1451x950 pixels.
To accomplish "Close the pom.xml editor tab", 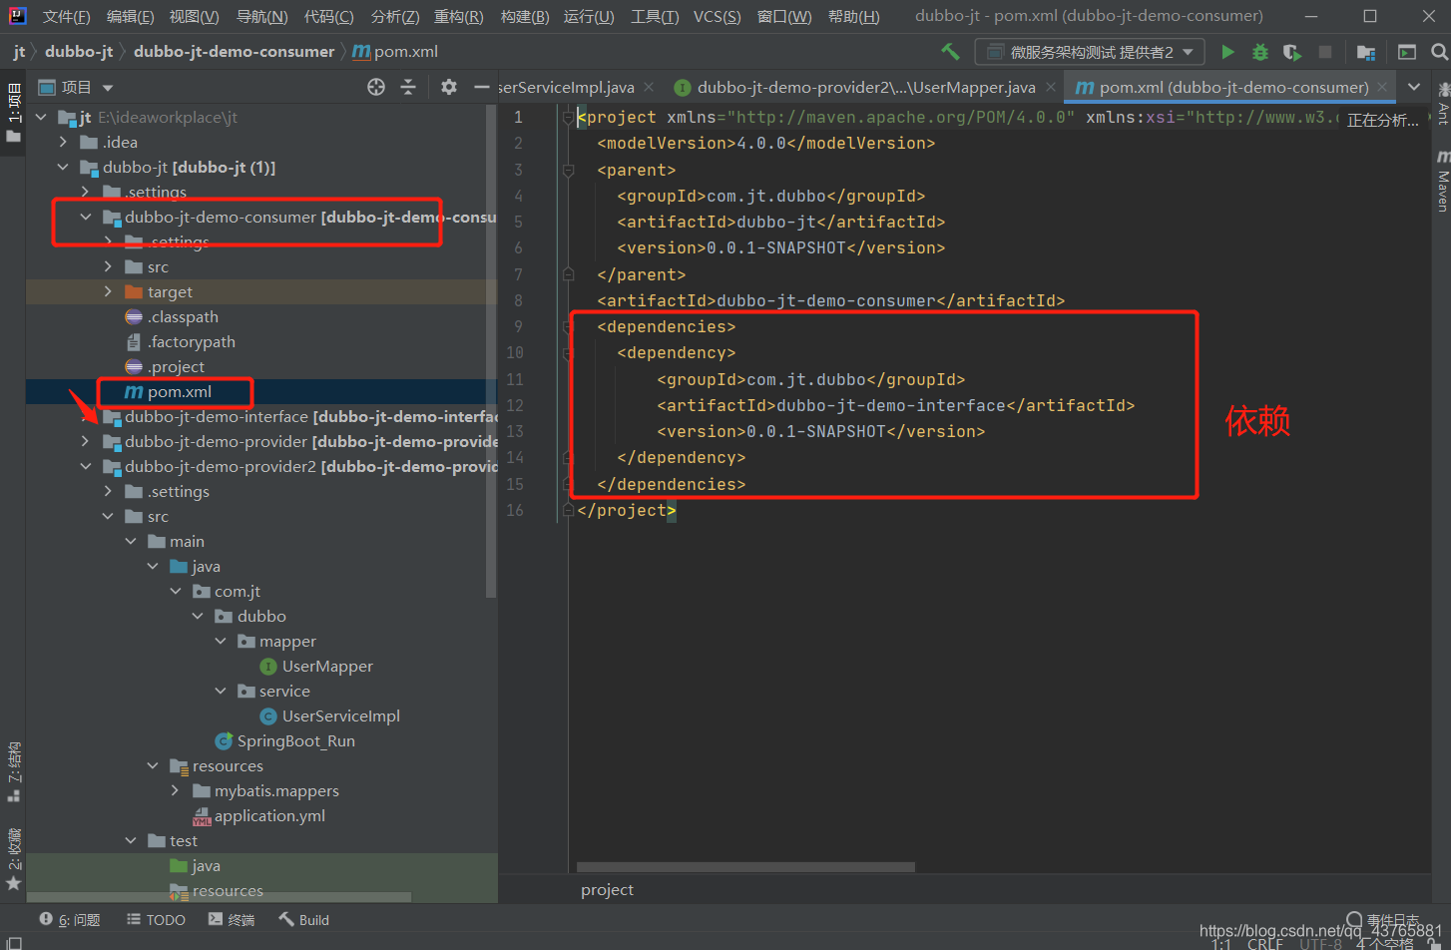I will coord(1382,88).
